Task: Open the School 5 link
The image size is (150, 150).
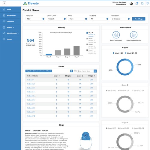Action: (31, 96)
